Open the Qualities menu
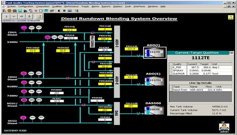The image size is (237, 135). click(57, 6)
